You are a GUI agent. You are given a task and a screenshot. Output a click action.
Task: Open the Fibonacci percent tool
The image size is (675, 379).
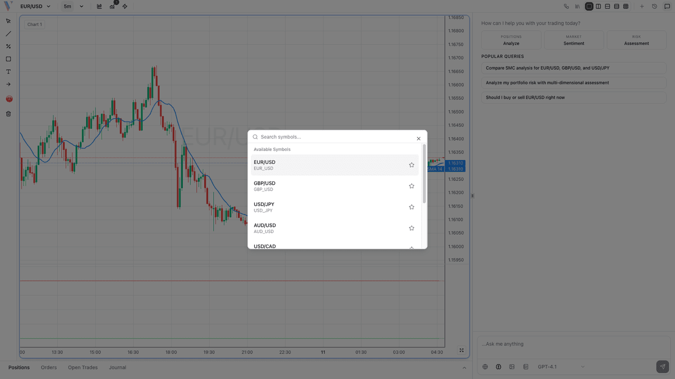pos(8,46)
